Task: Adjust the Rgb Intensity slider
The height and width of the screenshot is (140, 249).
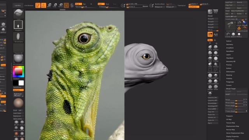Action: (86, 7)
